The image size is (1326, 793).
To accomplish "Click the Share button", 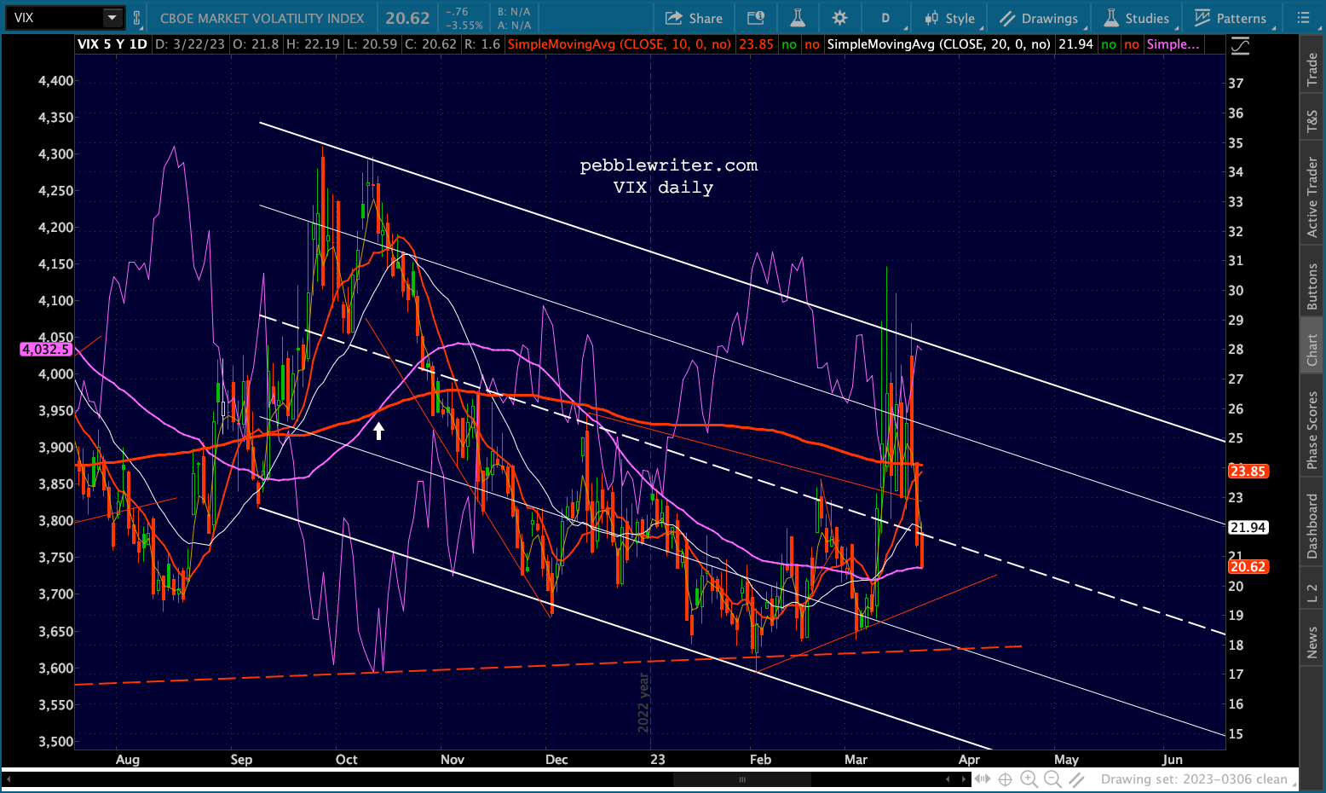I will click(694, 18).
